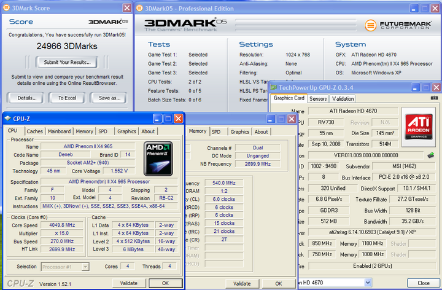The width and height of the screenshot is (442, 290).
Task: Click the Command Rate 2T value
Action: (x=224, y=239)
